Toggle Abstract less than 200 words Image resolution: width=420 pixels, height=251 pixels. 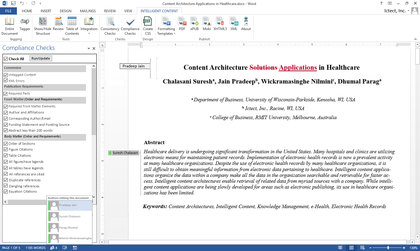pos(6,130)
